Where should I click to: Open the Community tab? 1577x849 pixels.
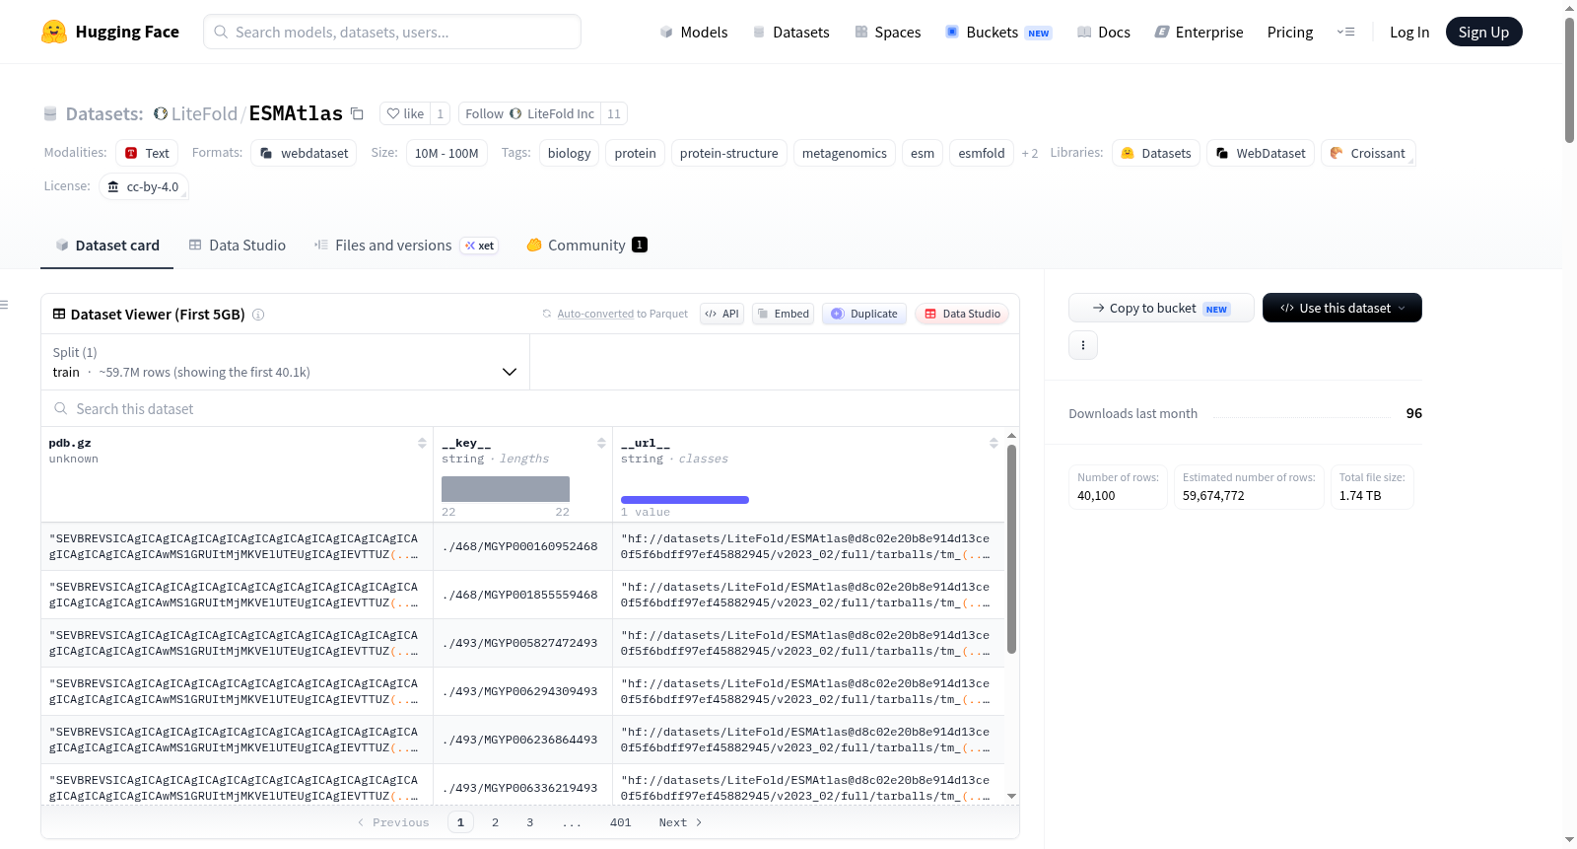pyautogui.click(x=586, y=245)
